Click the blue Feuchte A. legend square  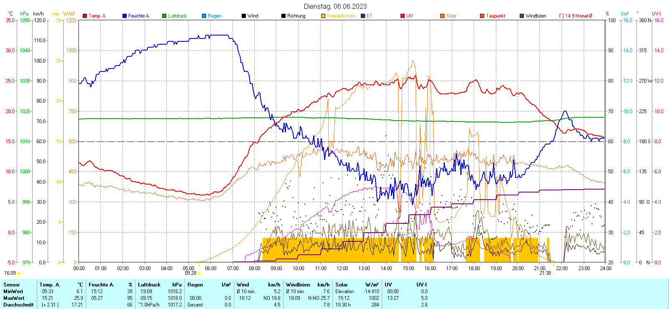(125, 16)
